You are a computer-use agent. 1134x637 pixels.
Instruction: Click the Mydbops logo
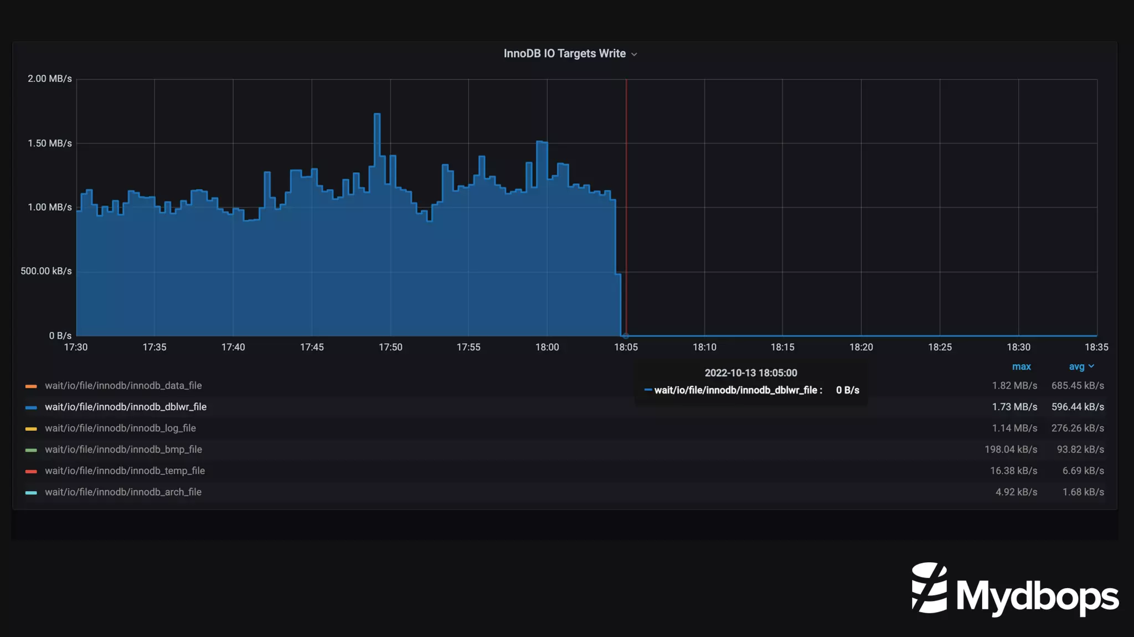pos(1014,589)
